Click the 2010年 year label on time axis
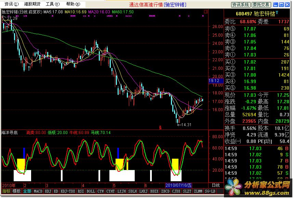Viewport: 293px width, 198px height. (9, 185)
